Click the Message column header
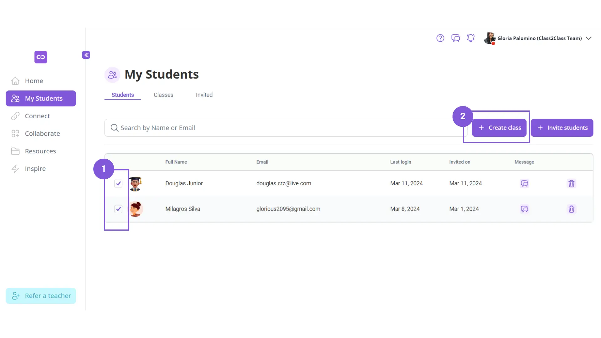601x338 pixels. (524, 162)
